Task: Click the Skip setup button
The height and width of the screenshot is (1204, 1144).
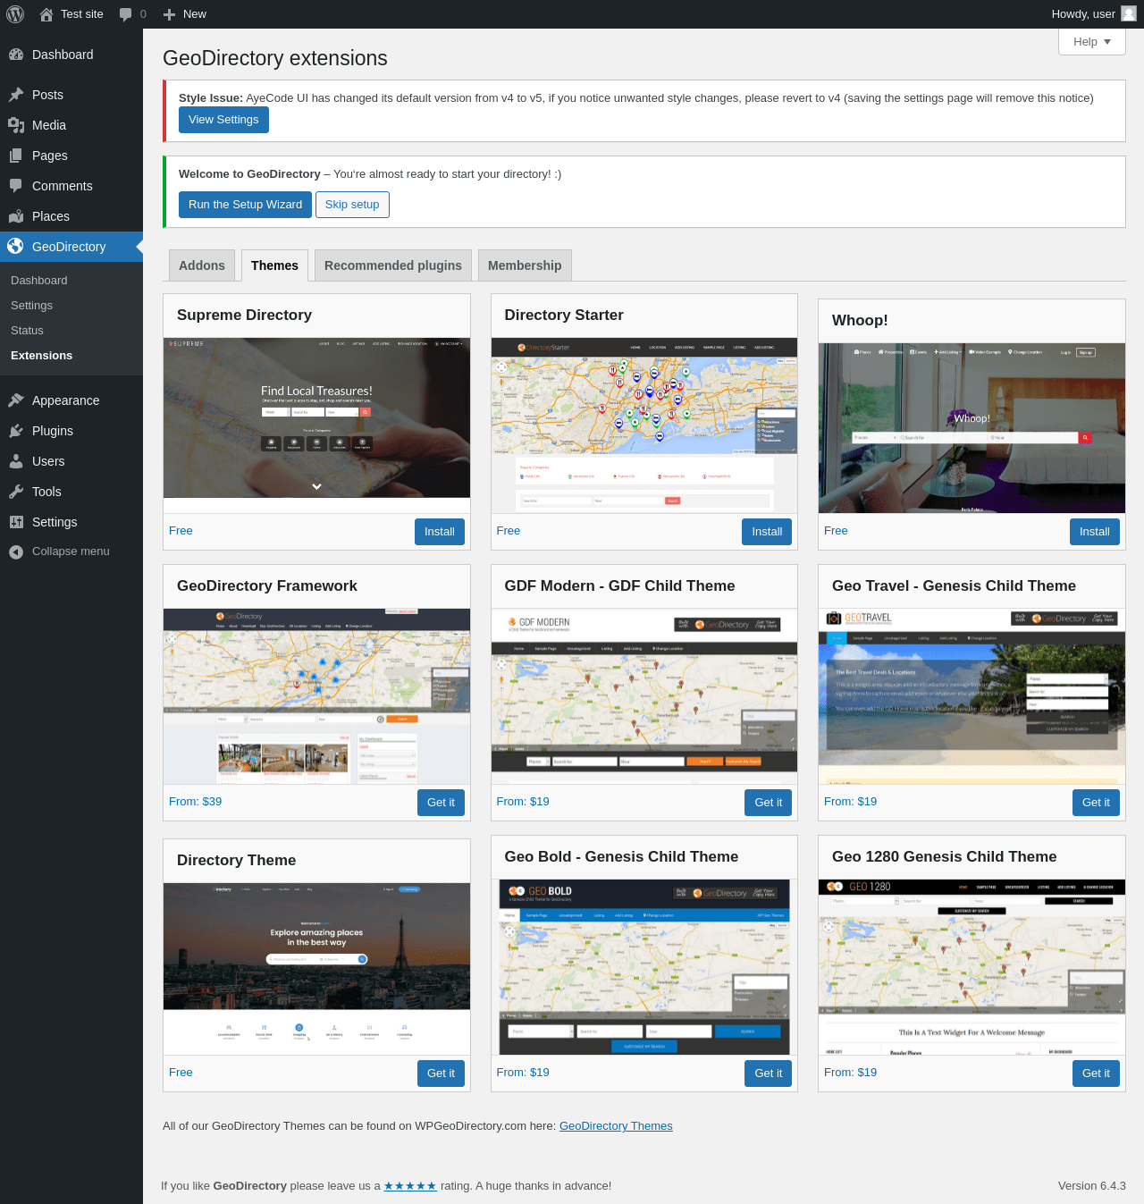Action: [x=352, y=205]
